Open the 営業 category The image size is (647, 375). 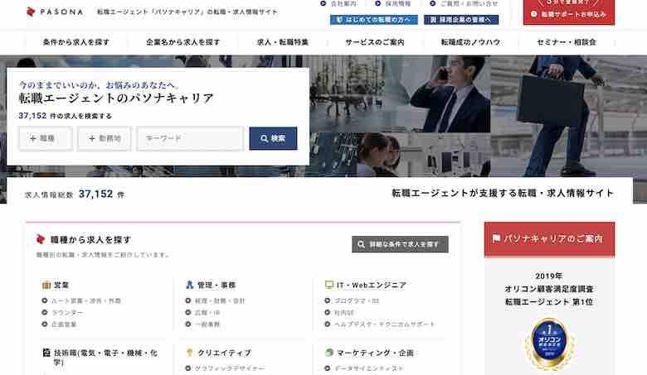click(61, 285)
